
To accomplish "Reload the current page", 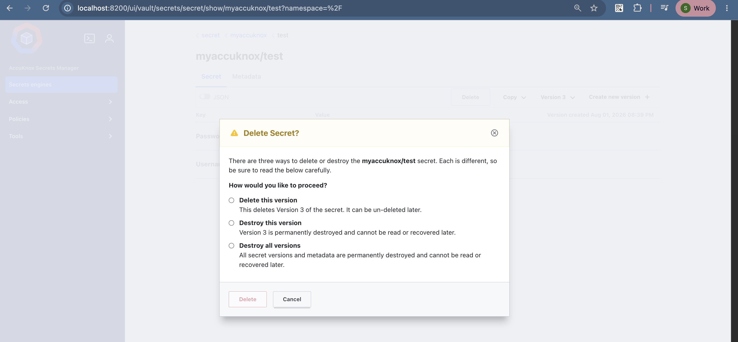I will [46, 8].
